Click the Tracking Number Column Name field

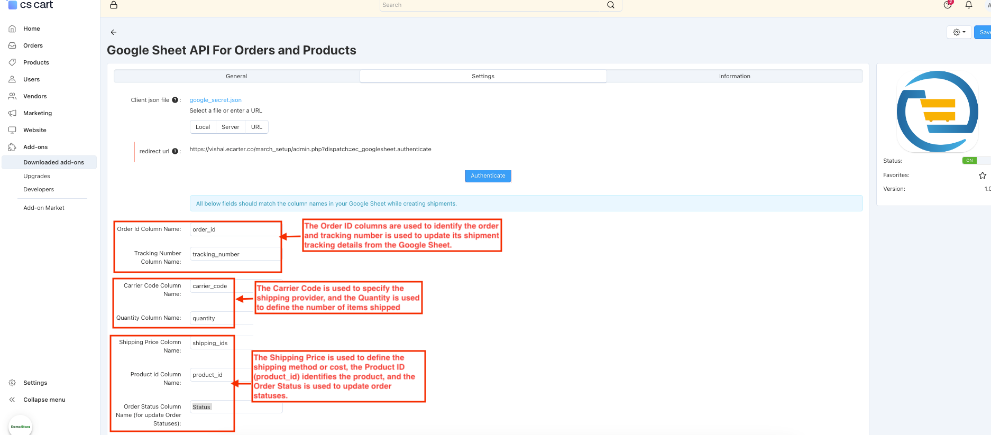pos(235,254)
